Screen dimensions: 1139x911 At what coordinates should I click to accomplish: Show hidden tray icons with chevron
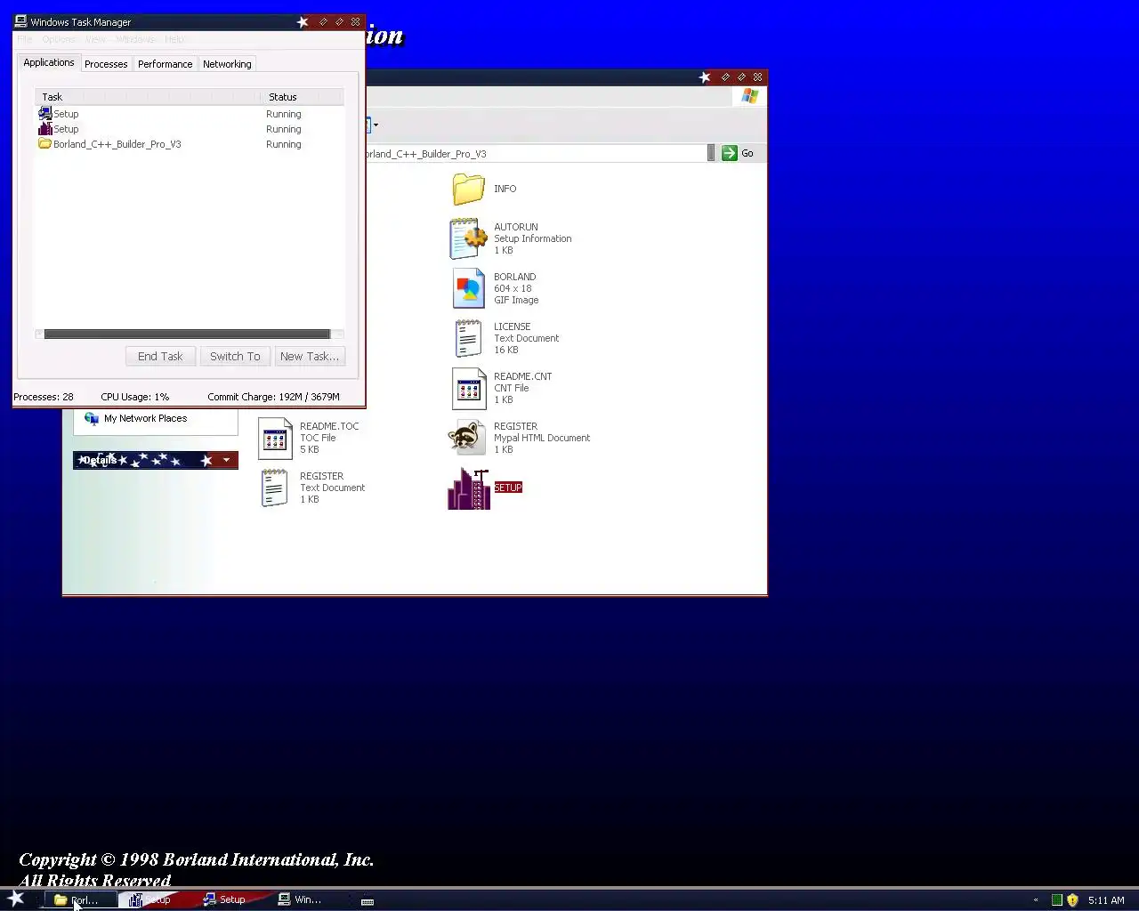pos(1036,899)
